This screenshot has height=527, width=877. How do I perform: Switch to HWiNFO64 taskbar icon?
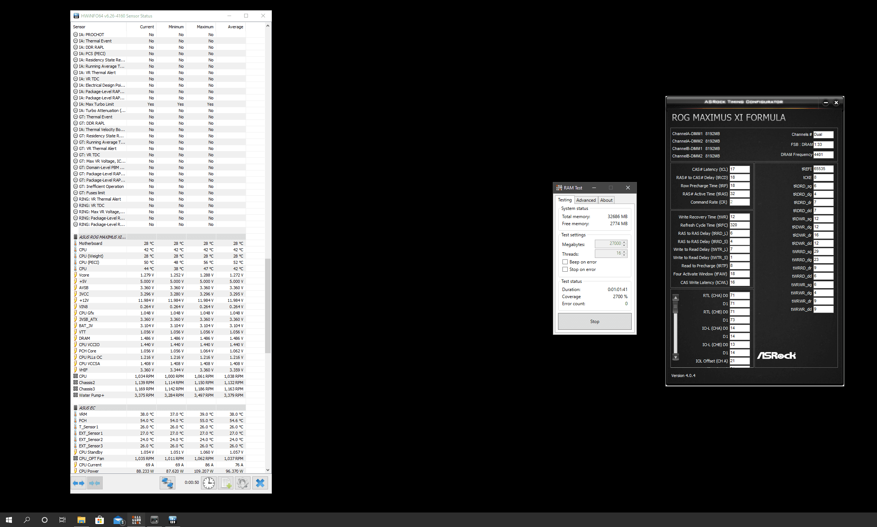tap(172, 520)
